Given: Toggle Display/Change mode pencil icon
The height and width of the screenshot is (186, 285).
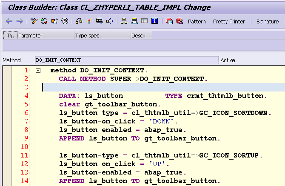Looking at the screenshot, I should click(x=34, y=21).
